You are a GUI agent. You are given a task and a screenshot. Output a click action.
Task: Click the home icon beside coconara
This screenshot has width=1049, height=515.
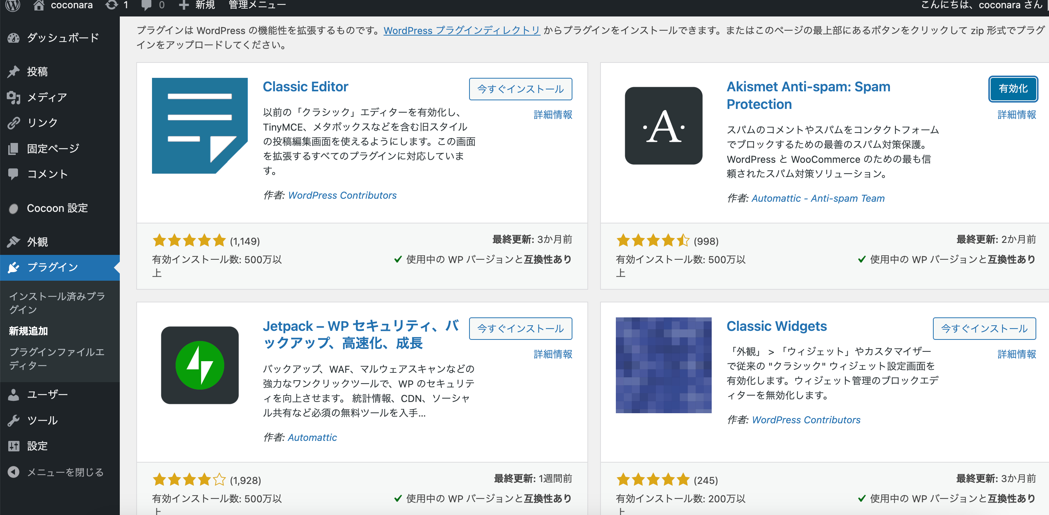[39, 5]
